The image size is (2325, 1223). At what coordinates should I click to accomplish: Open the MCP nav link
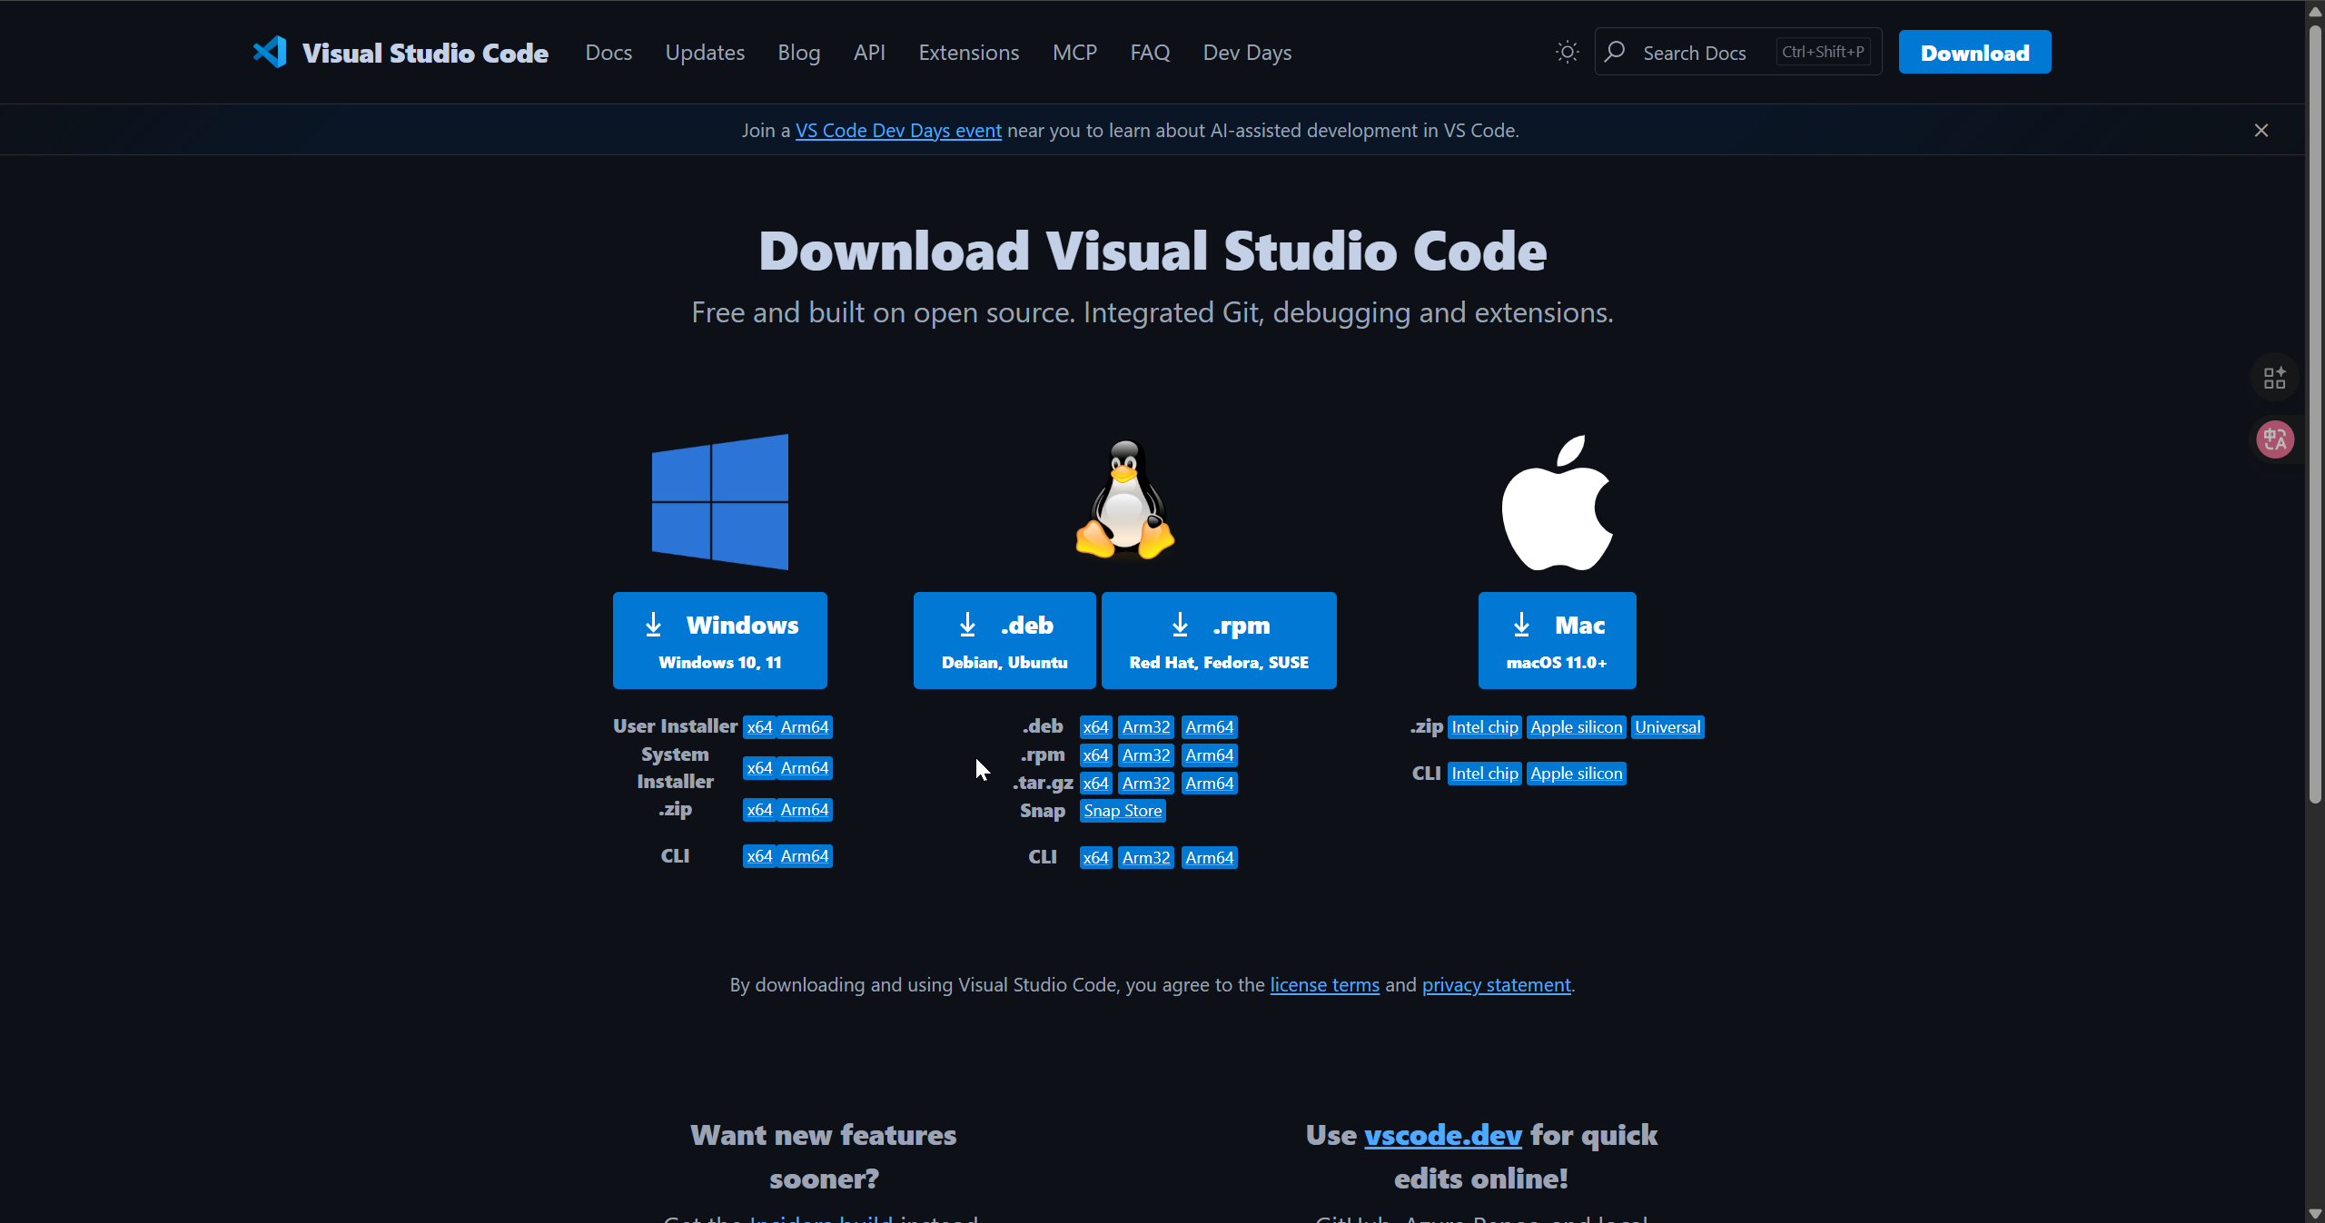[x=1074, y=53]
